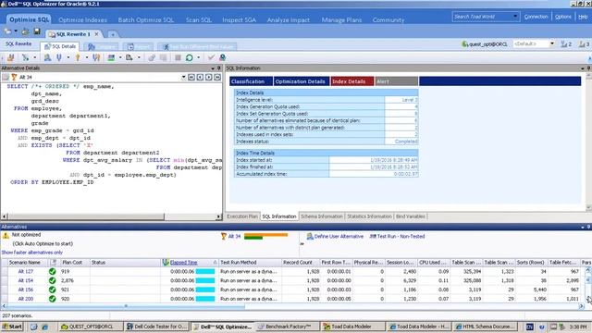Open SQL Information panel menu arrow
Viewport: 592px width, 333px height.
583,68
